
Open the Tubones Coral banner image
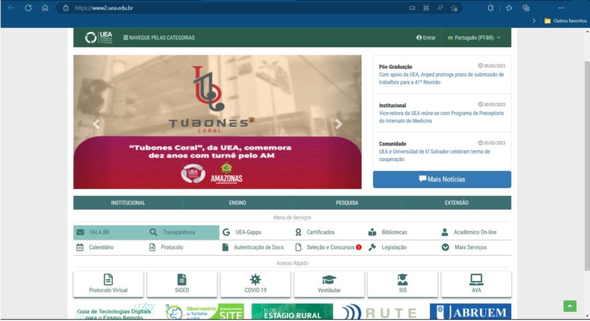point(217,122)
